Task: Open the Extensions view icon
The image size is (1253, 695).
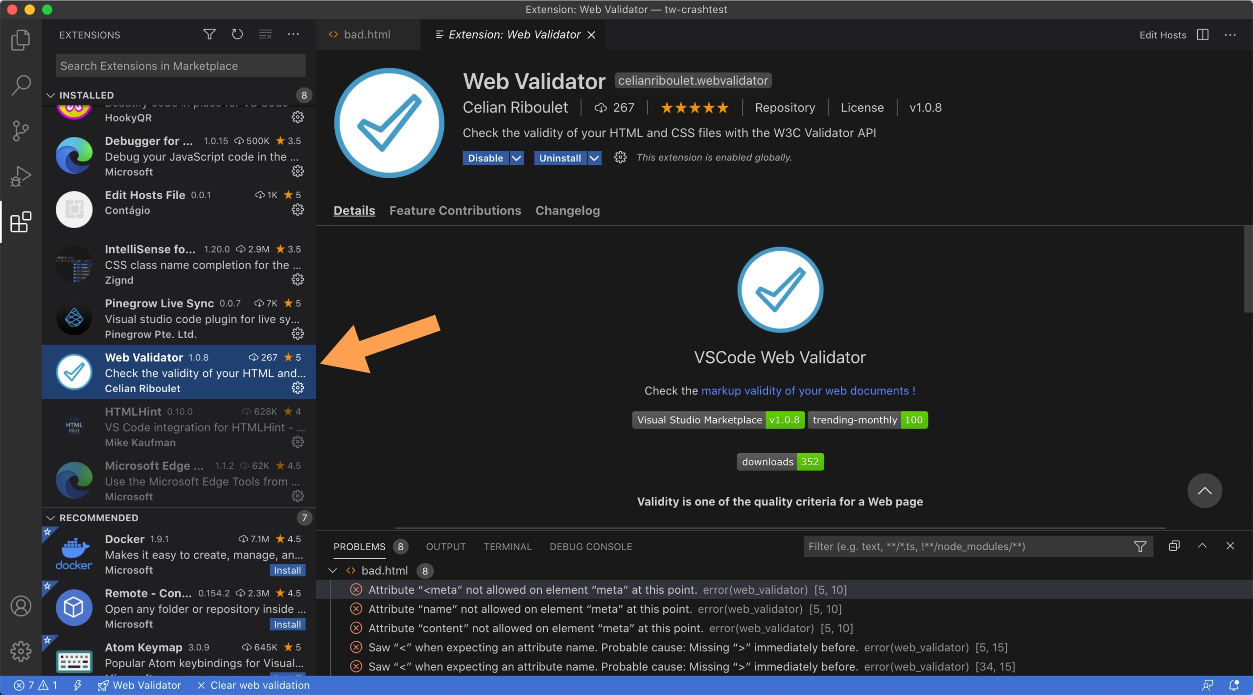Action: coord(21,222)
